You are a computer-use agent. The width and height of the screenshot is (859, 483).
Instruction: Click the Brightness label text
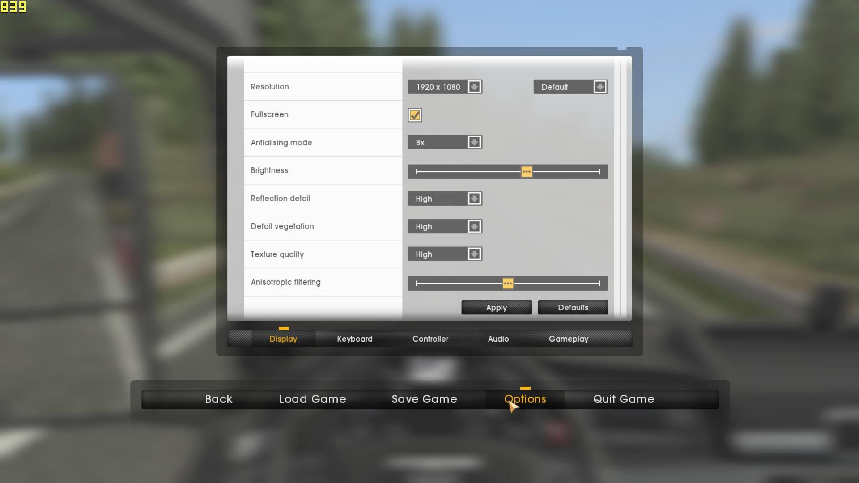[269, 170]
